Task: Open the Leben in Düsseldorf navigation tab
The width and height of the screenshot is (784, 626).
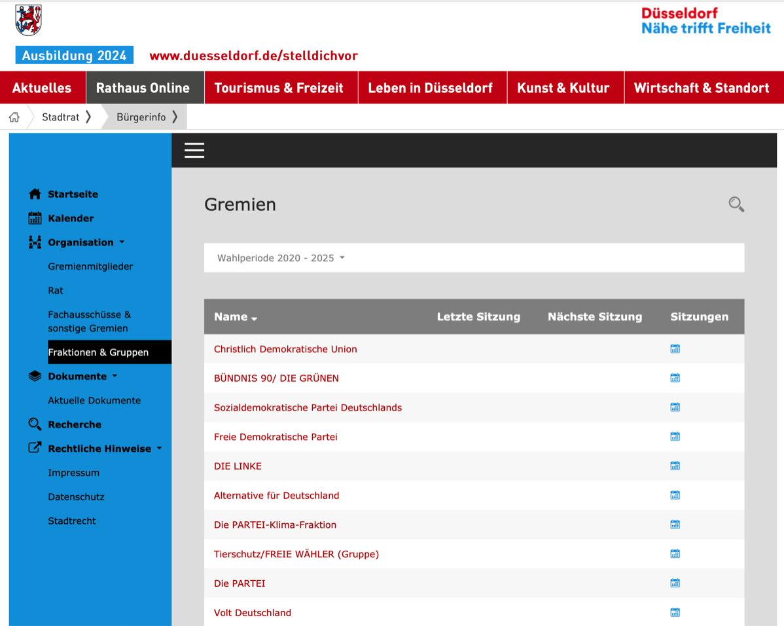Action: point(433,88)
